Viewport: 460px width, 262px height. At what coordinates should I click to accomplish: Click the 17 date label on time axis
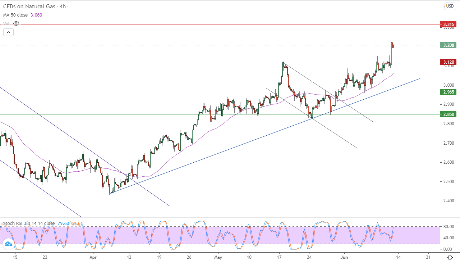pos(279,257)
